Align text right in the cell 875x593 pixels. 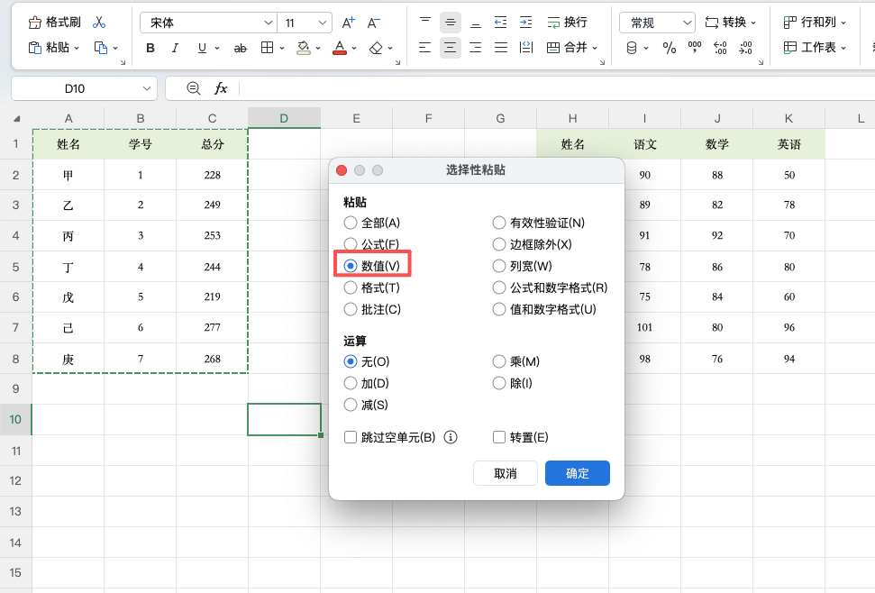click(476, 48)
